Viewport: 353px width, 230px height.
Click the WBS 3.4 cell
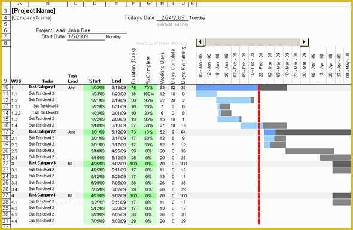point(14,189)
